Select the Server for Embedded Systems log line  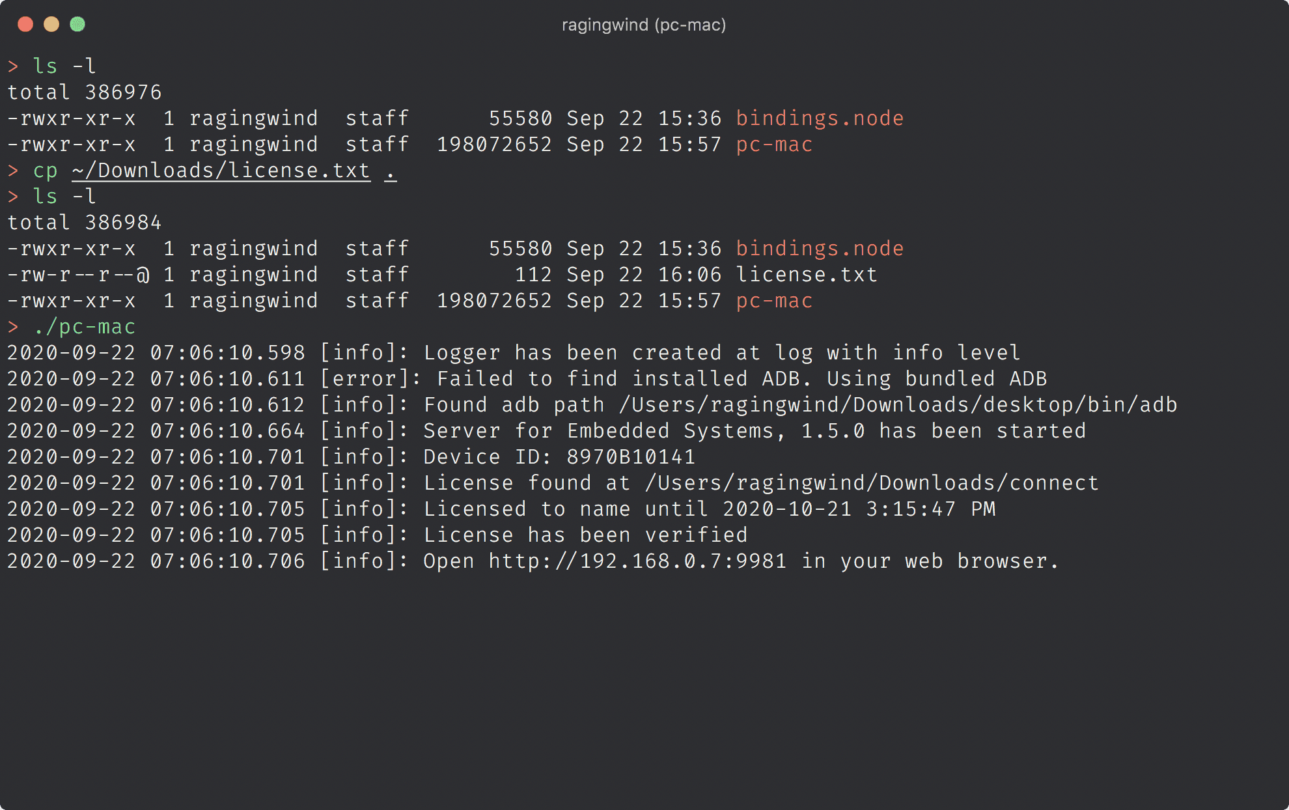[651, 430]
